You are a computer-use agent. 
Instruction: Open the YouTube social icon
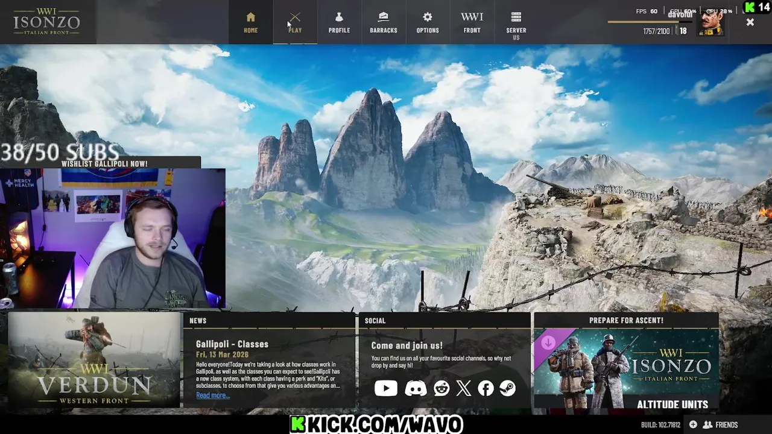click(x=386, y=388)
